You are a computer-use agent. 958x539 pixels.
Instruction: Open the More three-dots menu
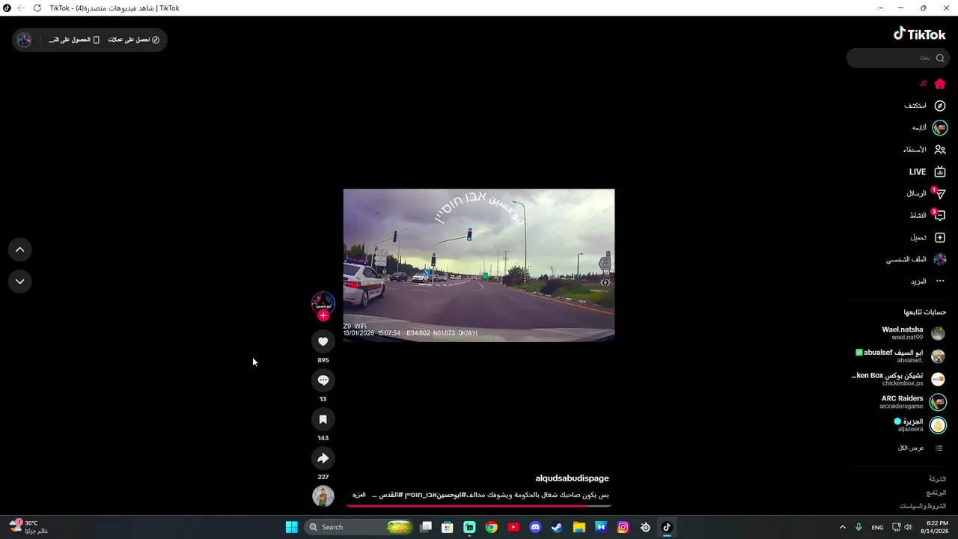click(940, 281)
